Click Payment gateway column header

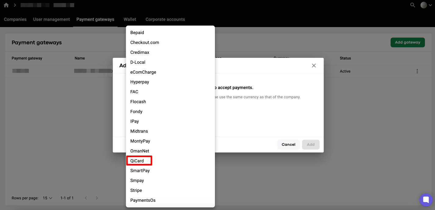pyautogui.click(x=27, y=58)
